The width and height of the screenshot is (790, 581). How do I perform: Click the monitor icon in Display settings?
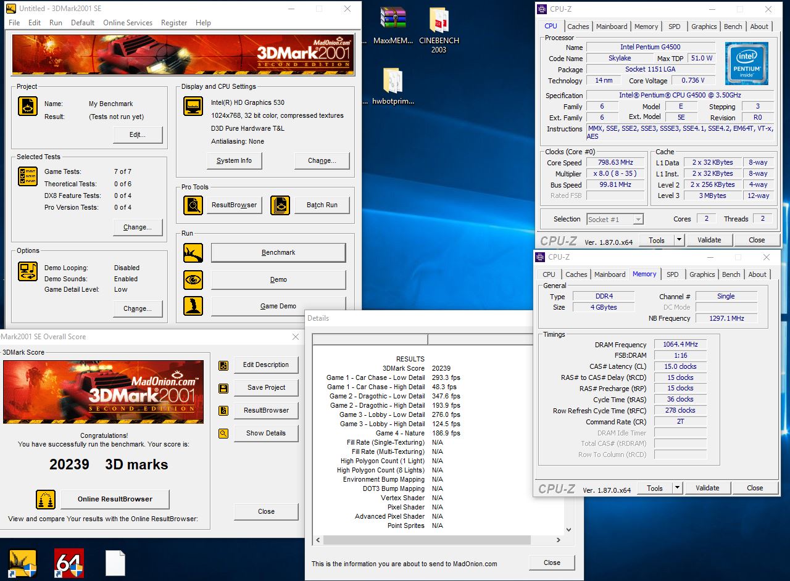tap(193, 106)
